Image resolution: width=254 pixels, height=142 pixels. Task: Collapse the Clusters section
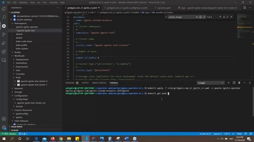pos(10,12)
